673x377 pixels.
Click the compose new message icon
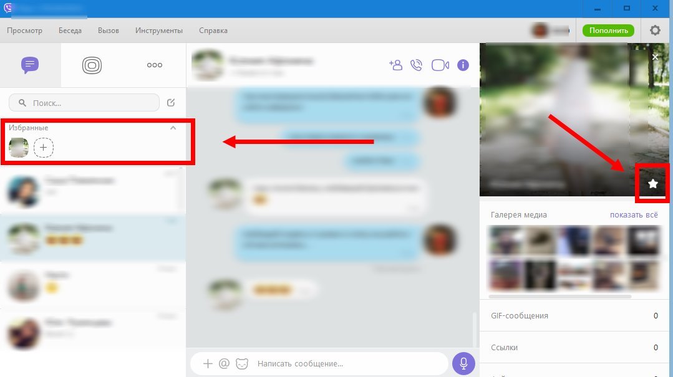pyautogui.click(x=171, y=103)
